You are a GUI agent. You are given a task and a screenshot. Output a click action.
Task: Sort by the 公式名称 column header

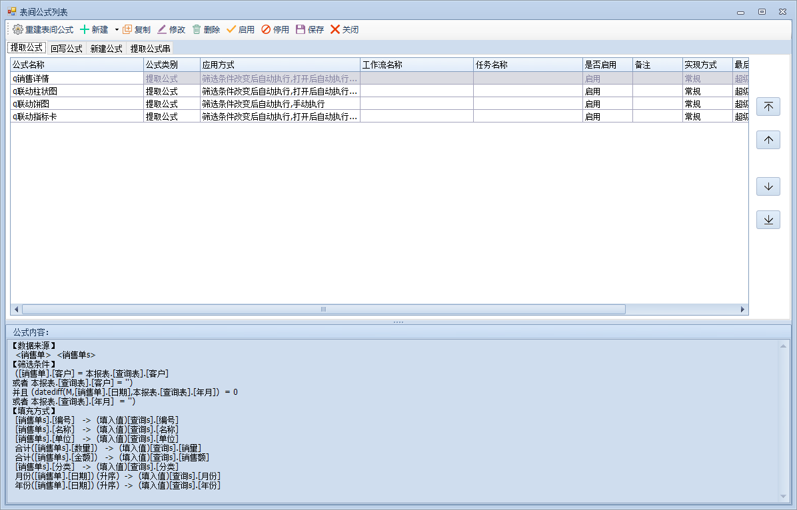point(77,65)
